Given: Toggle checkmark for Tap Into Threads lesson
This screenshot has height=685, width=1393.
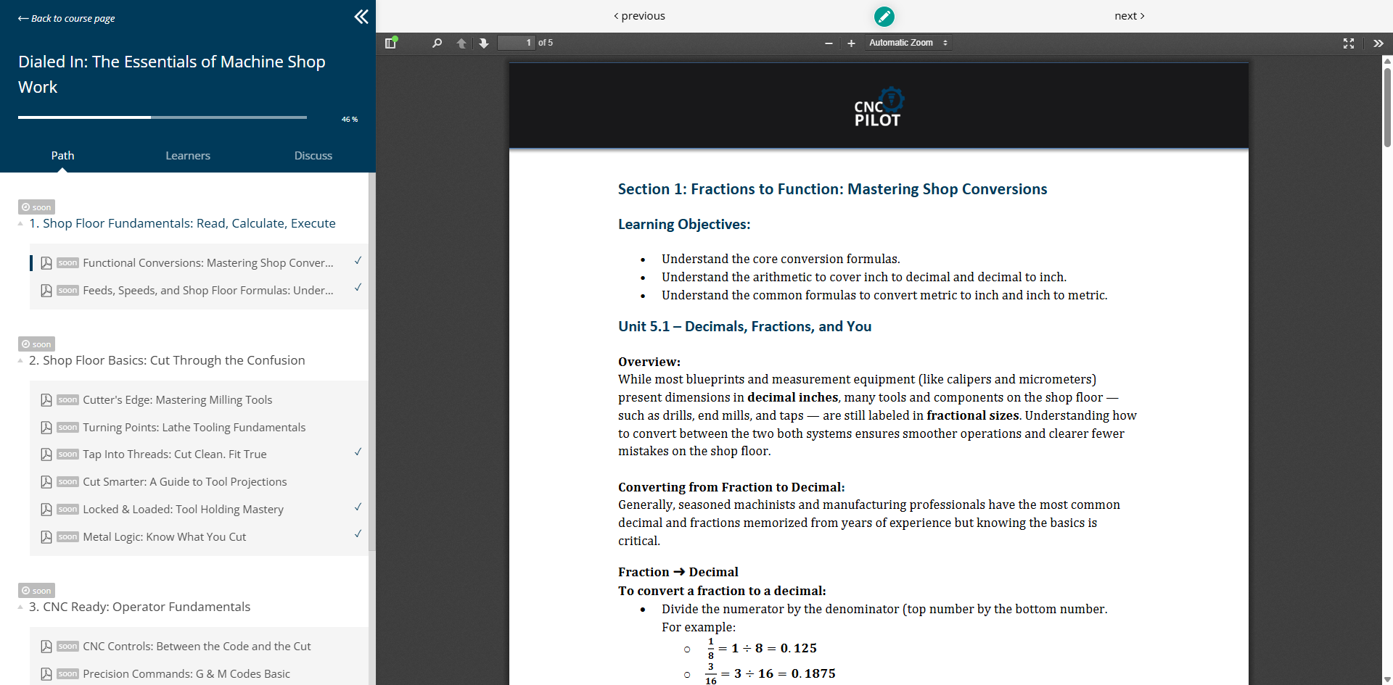Looking at the screenshot, I should click(358, 452).
